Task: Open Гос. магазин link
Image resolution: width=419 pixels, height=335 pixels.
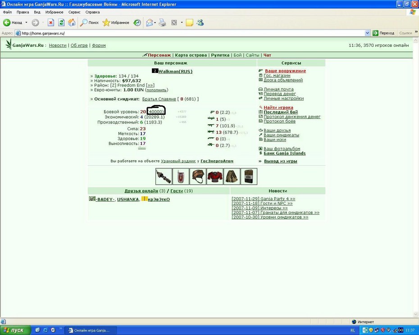Action: [x=277, y=75]
